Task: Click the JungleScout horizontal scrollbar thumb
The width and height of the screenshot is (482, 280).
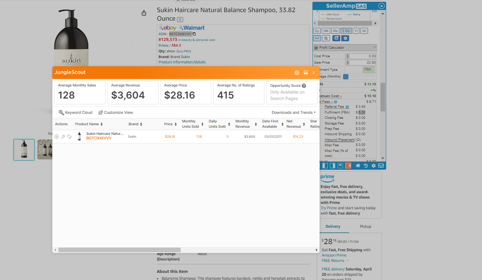Action: pos(119,250)
